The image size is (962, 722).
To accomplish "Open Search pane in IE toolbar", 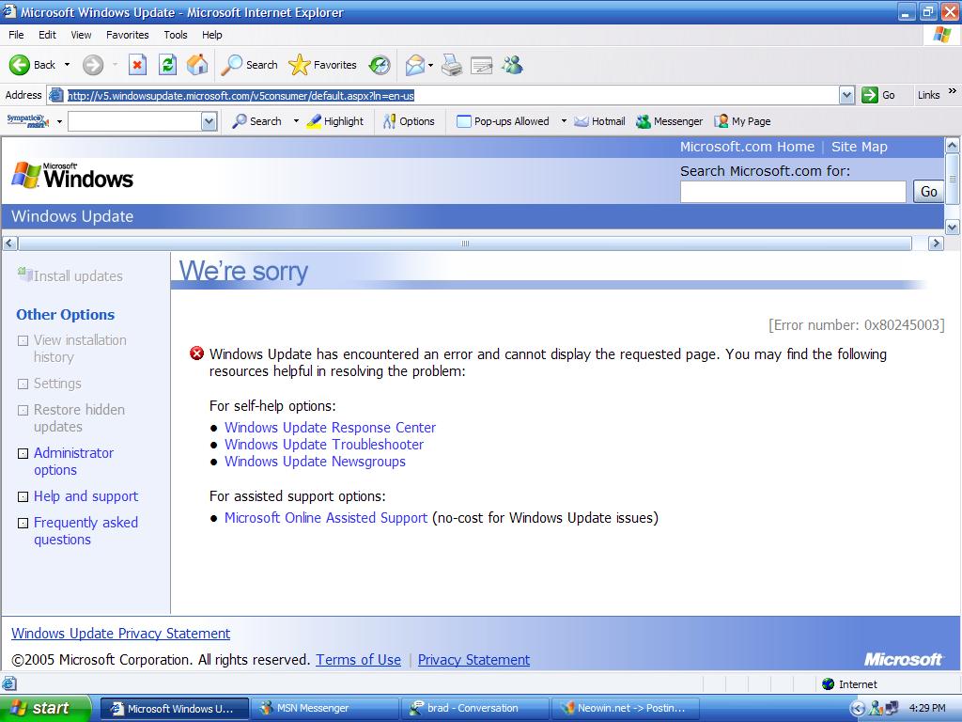I will tap(249, 65).
